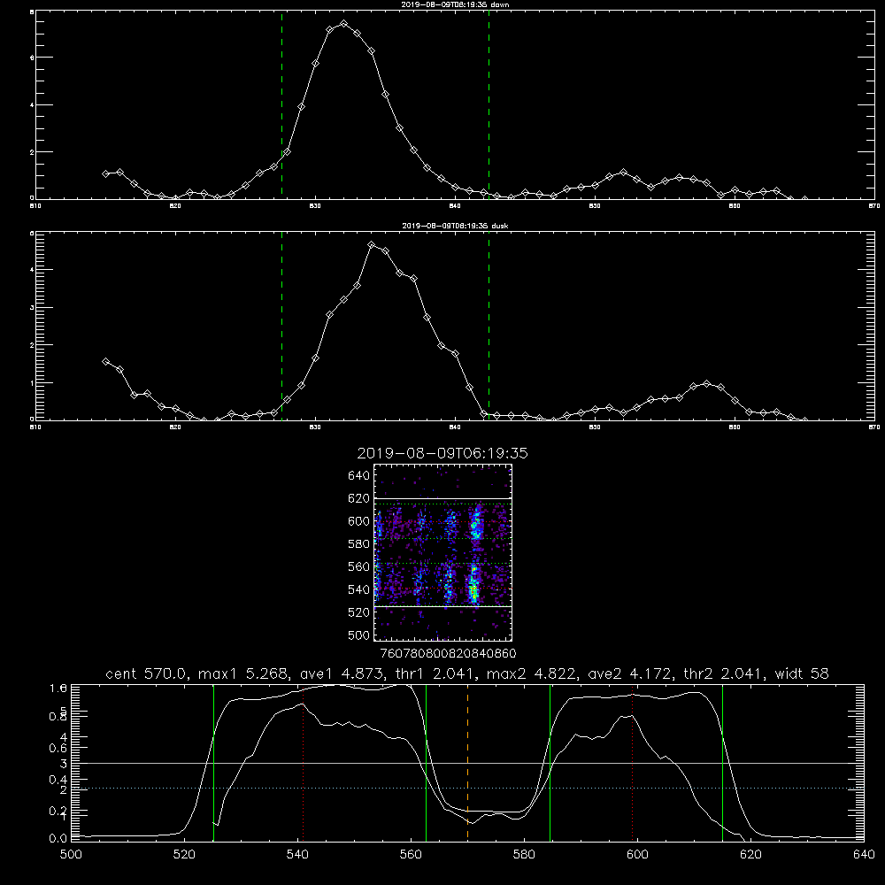Click the 500 label on the bottom plot x-axis
885x885 pixels.
coord(71,855)
